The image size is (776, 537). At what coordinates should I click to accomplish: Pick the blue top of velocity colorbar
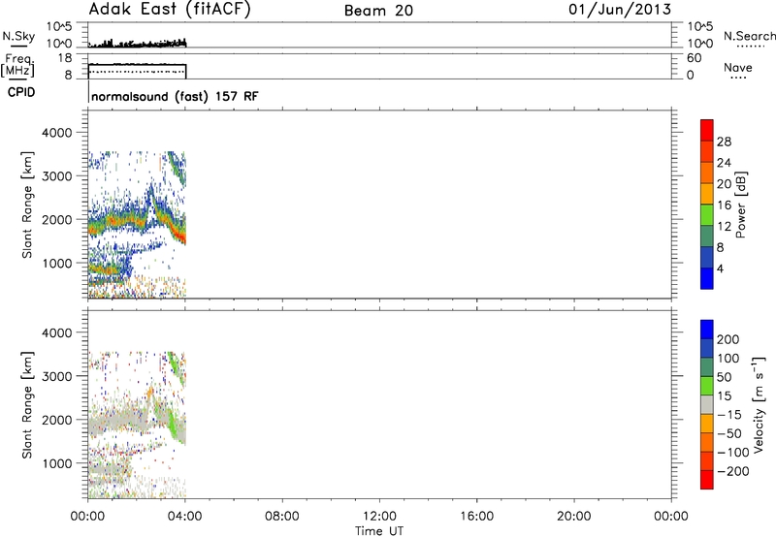point(707,330)
